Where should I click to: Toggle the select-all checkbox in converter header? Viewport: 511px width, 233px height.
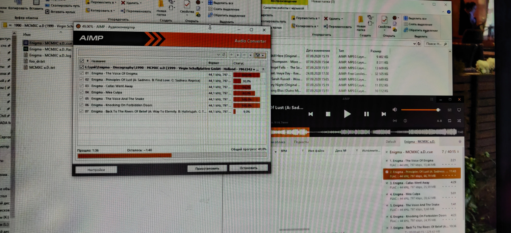click(x=81, y=61)
